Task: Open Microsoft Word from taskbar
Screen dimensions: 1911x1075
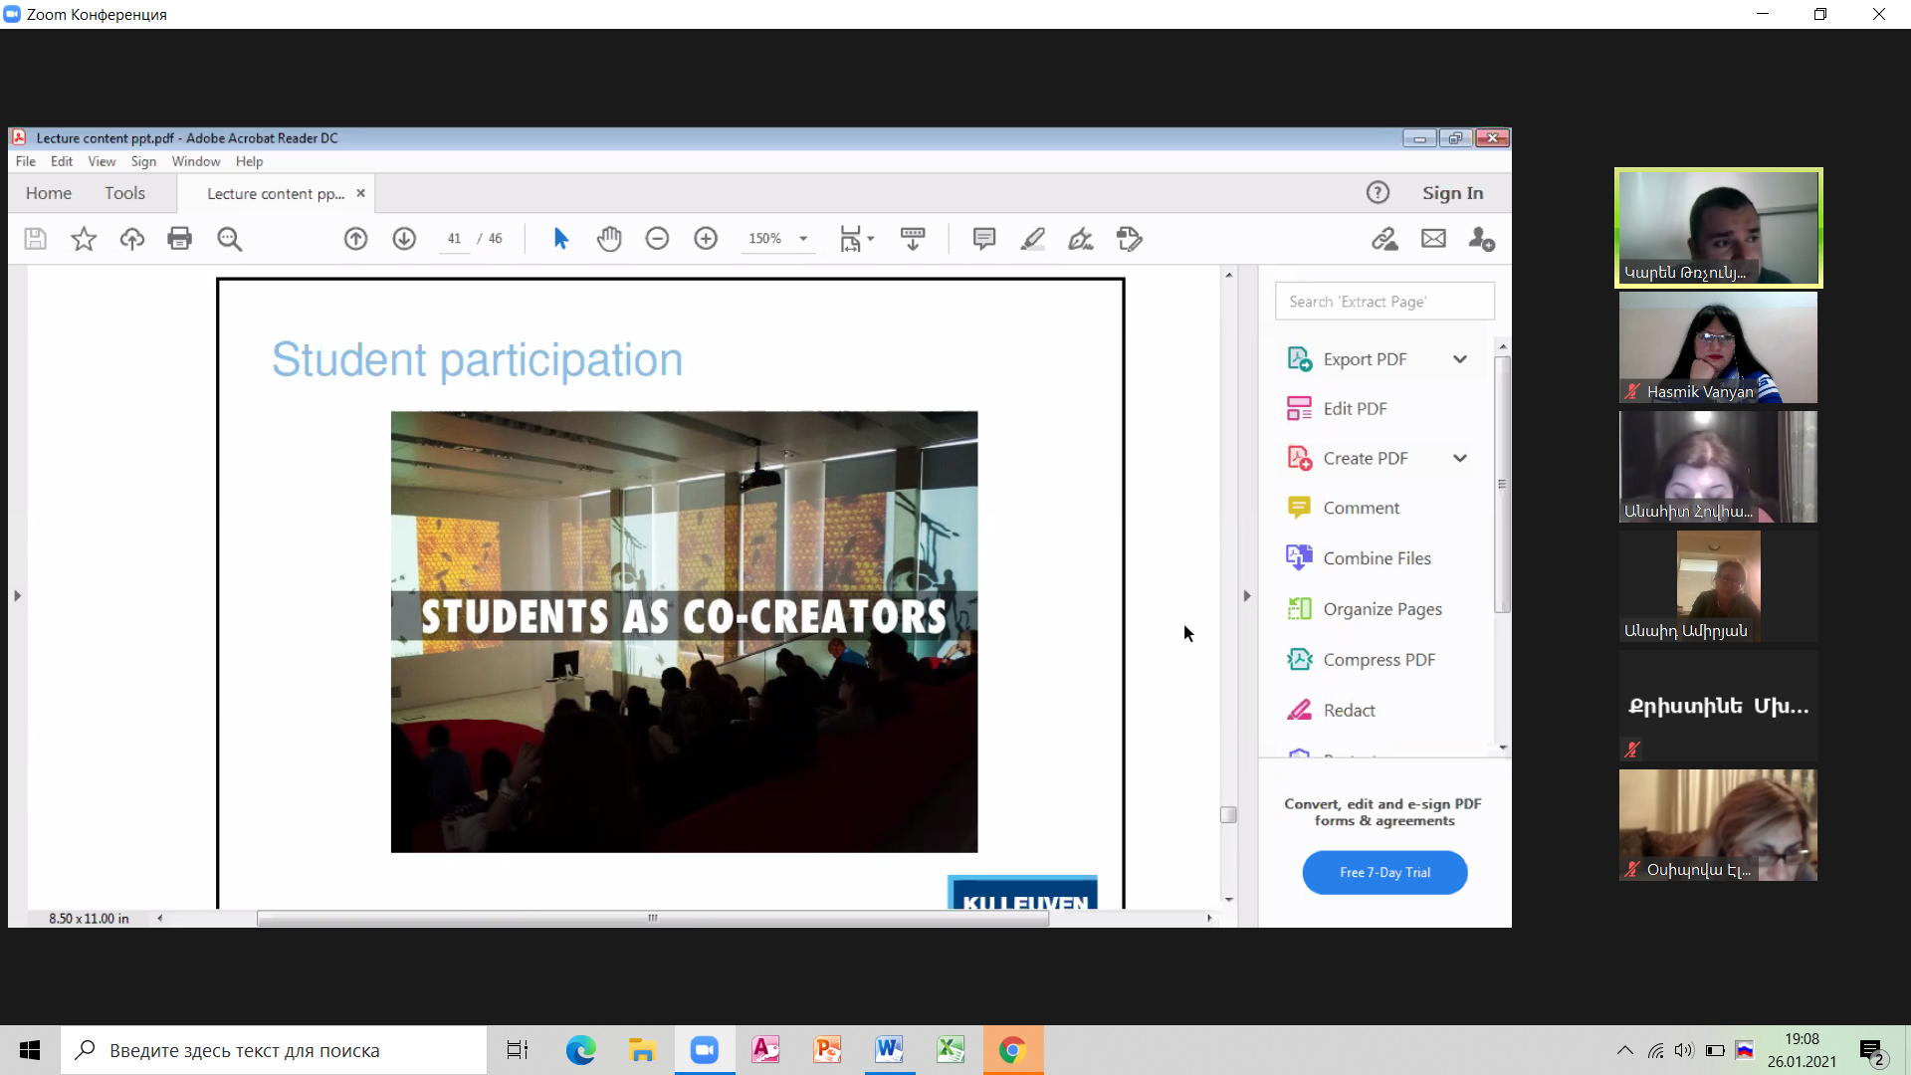Action: 890,1050
